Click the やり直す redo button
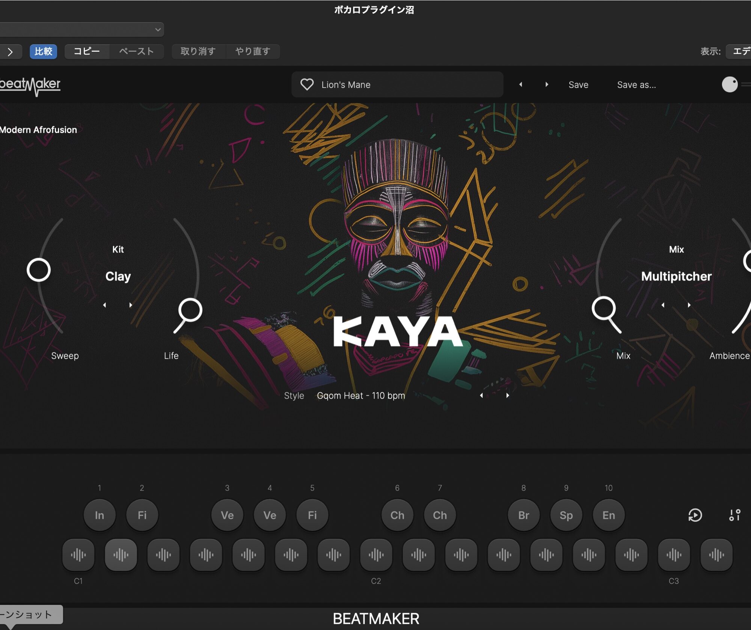The image size is (751, 630). click(x=253, y=51)
